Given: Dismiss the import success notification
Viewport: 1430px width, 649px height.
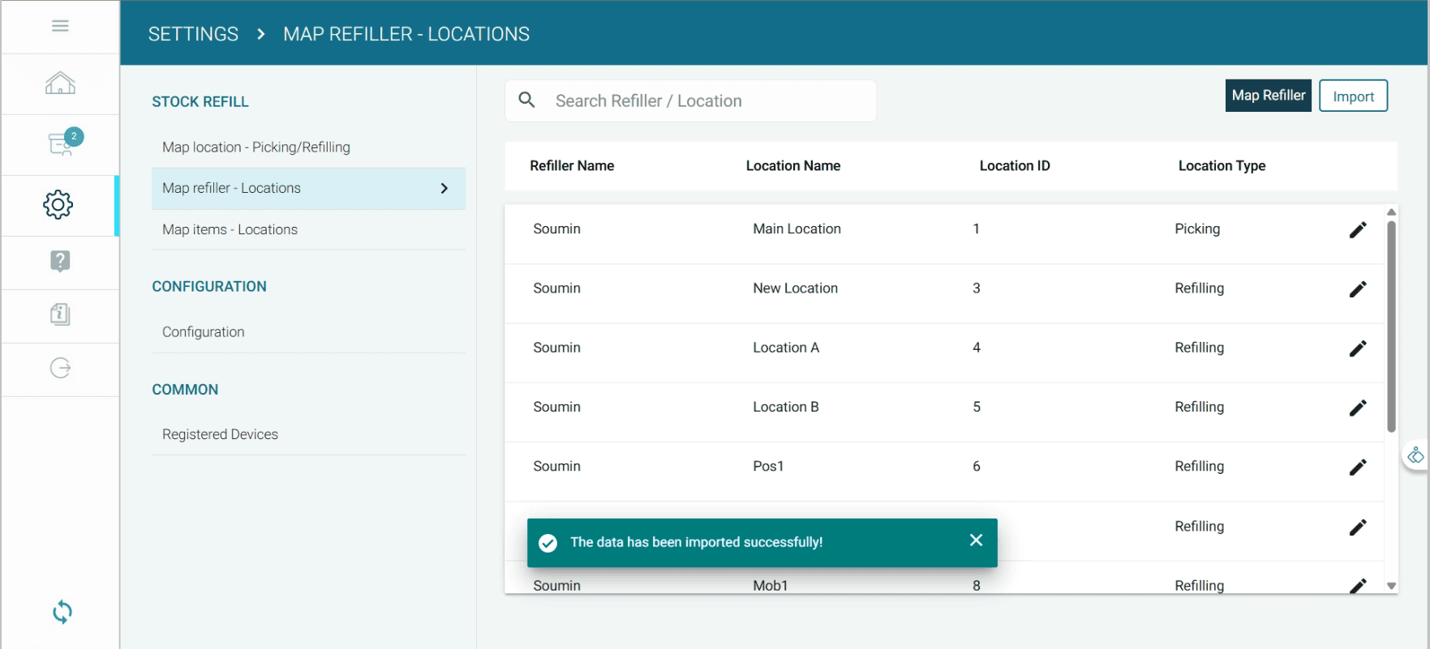Looking at the screenshot, I should point(976,540).
